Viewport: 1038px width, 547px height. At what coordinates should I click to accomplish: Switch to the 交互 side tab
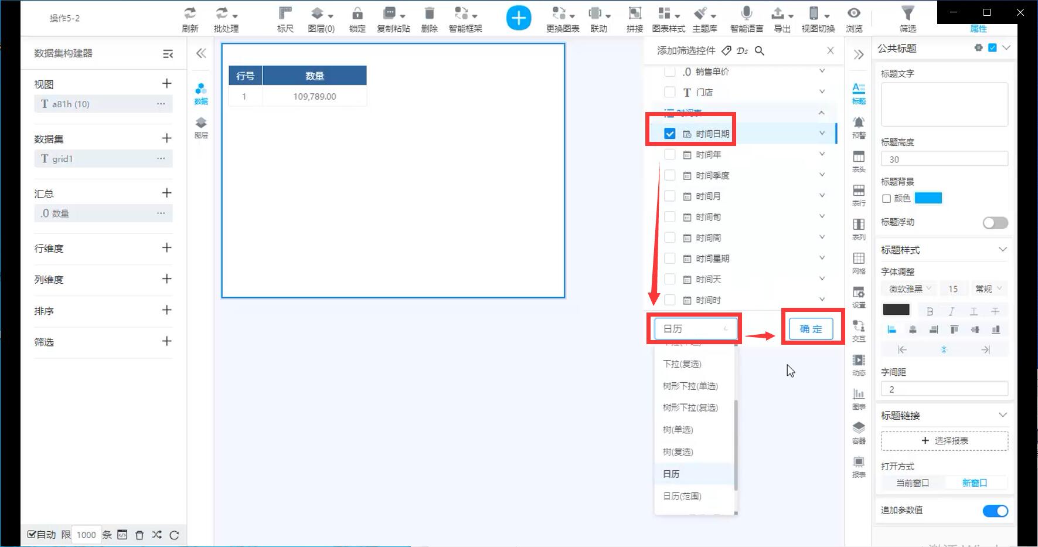[859, 331]
